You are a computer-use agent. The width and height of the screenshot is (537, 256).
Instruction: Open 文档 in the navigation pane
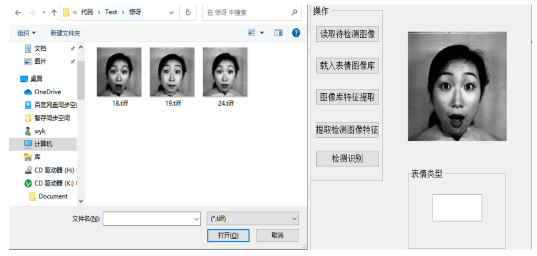40,49
